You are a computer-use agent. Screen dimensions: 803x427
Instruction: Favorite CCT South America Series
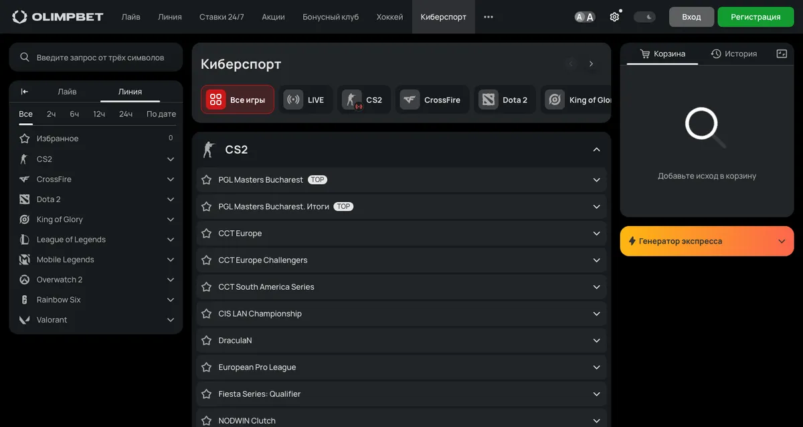207,287
